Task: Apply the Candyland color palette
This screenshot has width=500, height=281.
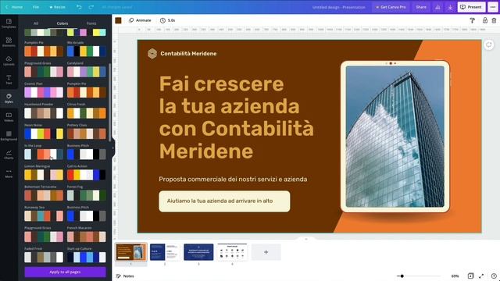Action: [87, 72]
